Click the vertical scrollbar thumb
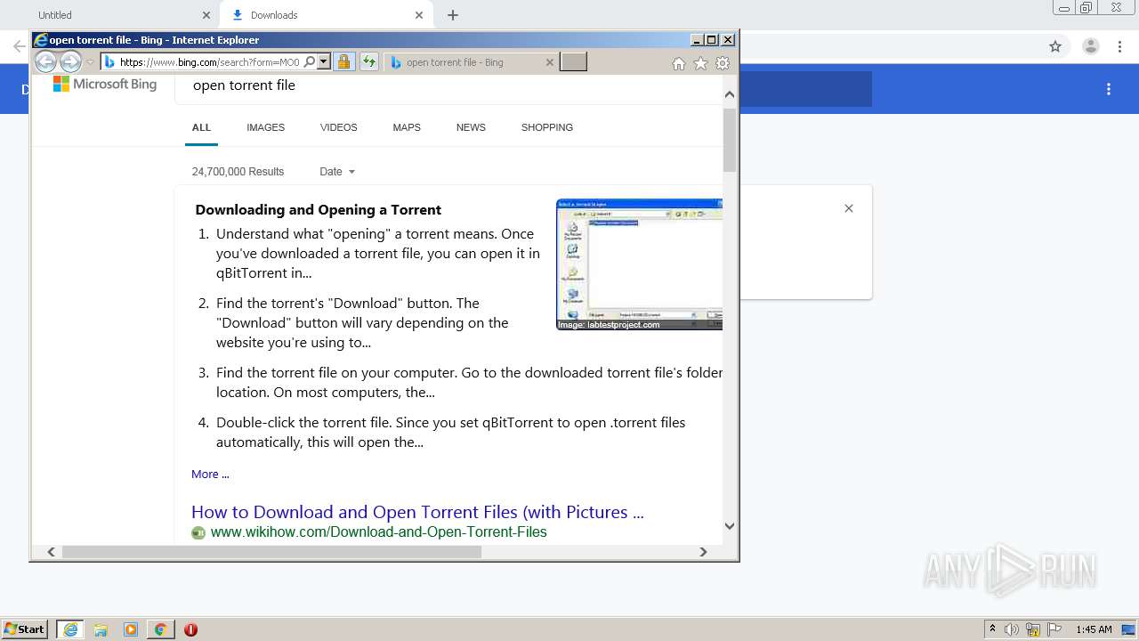This screenshot has width=1139, height=641. pyautogui.click(x=730, y=140)
